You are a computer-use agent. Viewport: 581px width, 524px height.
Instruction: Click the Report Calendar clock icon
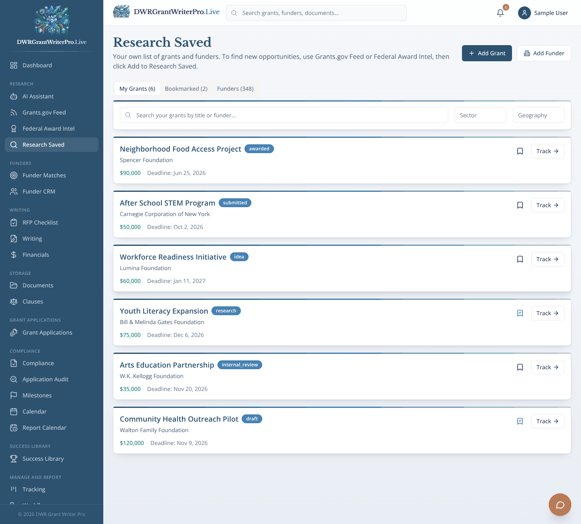(x=14, y=428)
